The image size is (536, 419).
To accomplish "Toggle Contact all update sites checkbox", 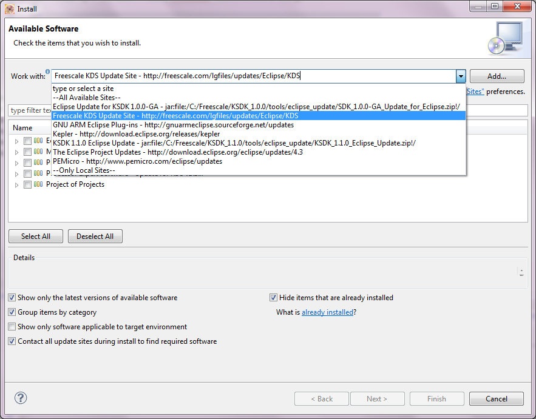I will tap(12, 341).
